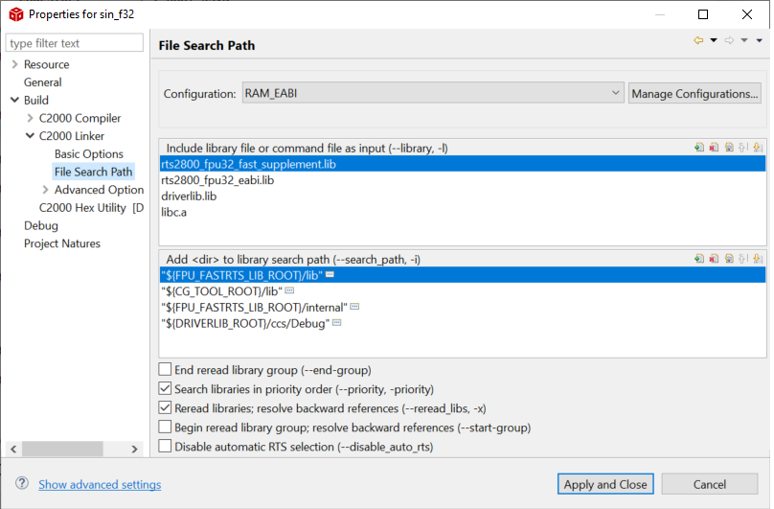This screenshot has width=774, height=509.
Task: Toggle Search libraries in priority order
Action: pos(166,389)
